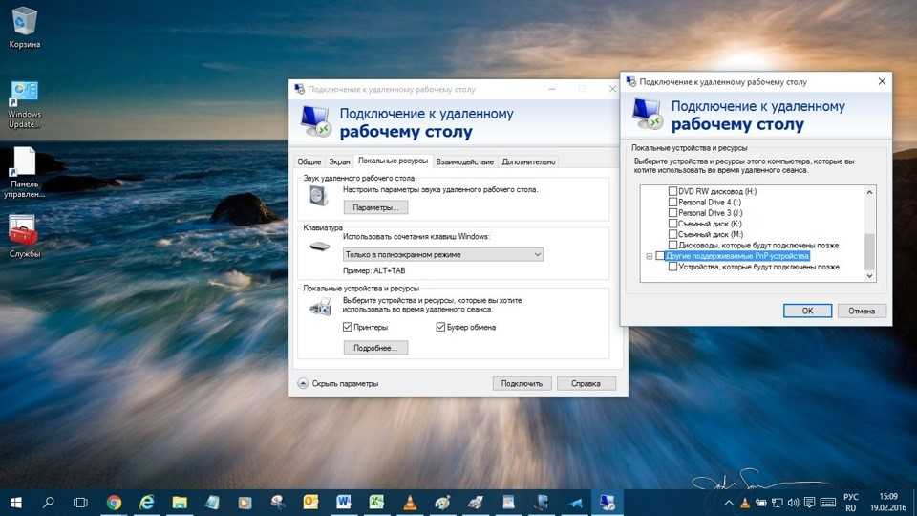The width and height of the screenshot is (917, 516).
Task: Launch Internet Explorer from the taskbar
Action: point(146,503)
